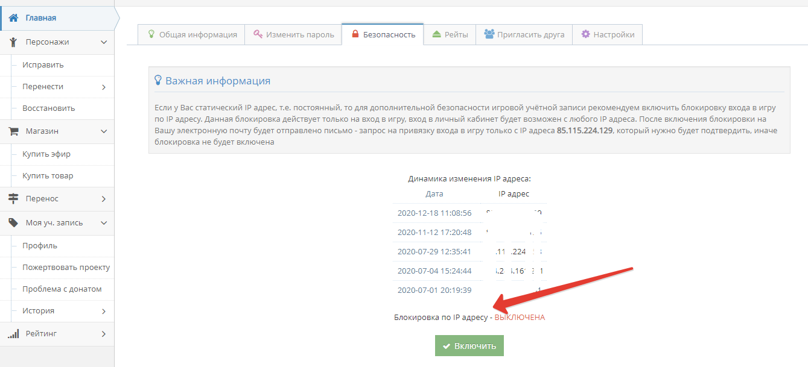Click the signpost icon next to Перенос

click(13, 199)
